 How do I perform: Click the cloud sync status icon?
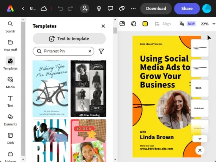44,9
